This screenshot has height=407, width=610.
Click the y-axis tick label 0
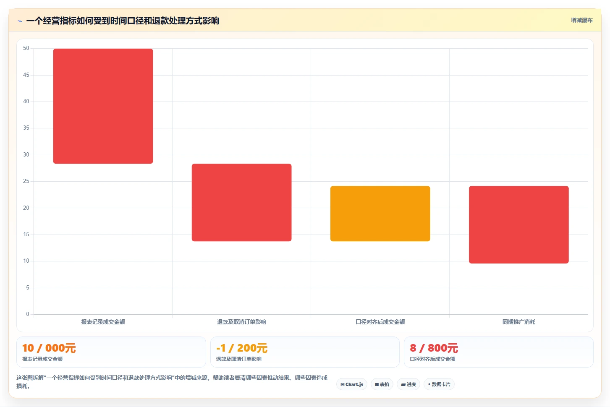tap(28, 314)
